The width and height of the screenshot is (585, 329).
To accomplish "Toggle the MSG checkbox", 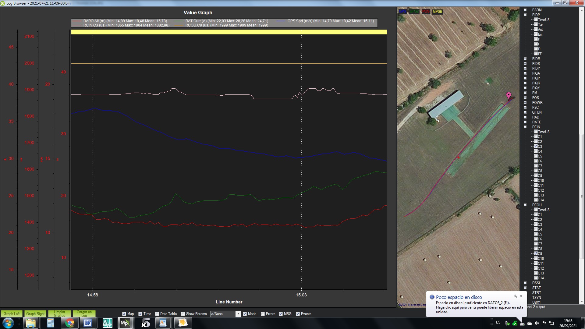I will coord(281,314).
